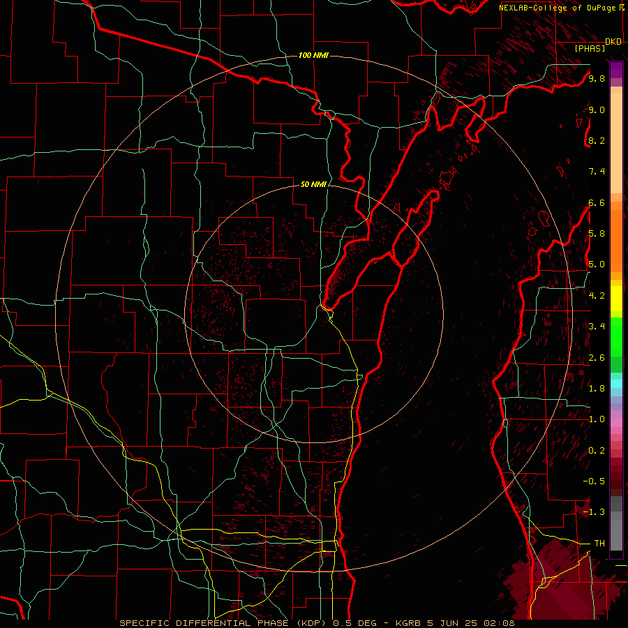Click the 7.4 value on the color scale
The image size is (628, 628).
click(597, 172)
